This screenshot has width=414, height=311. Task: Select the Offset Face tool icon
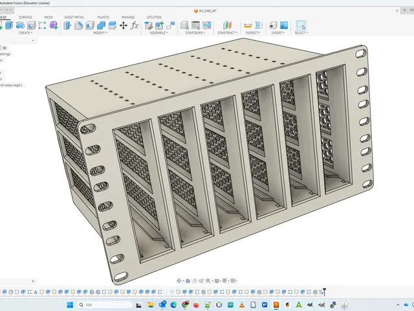[112, 25]
